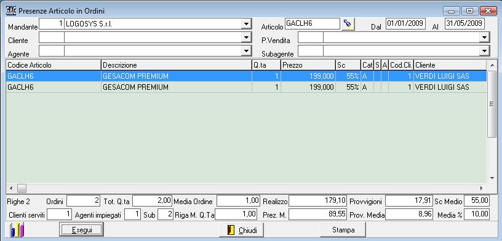
Task: Click the Esegui button
Action: [82, 230]
